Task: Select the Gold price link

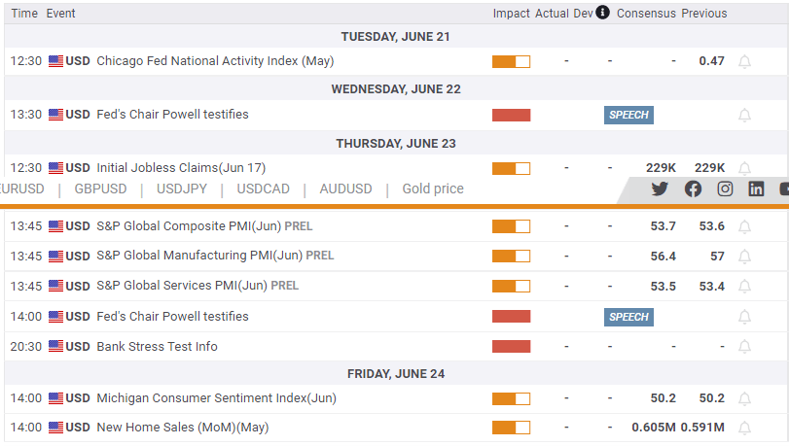Action: coord(433,189)
